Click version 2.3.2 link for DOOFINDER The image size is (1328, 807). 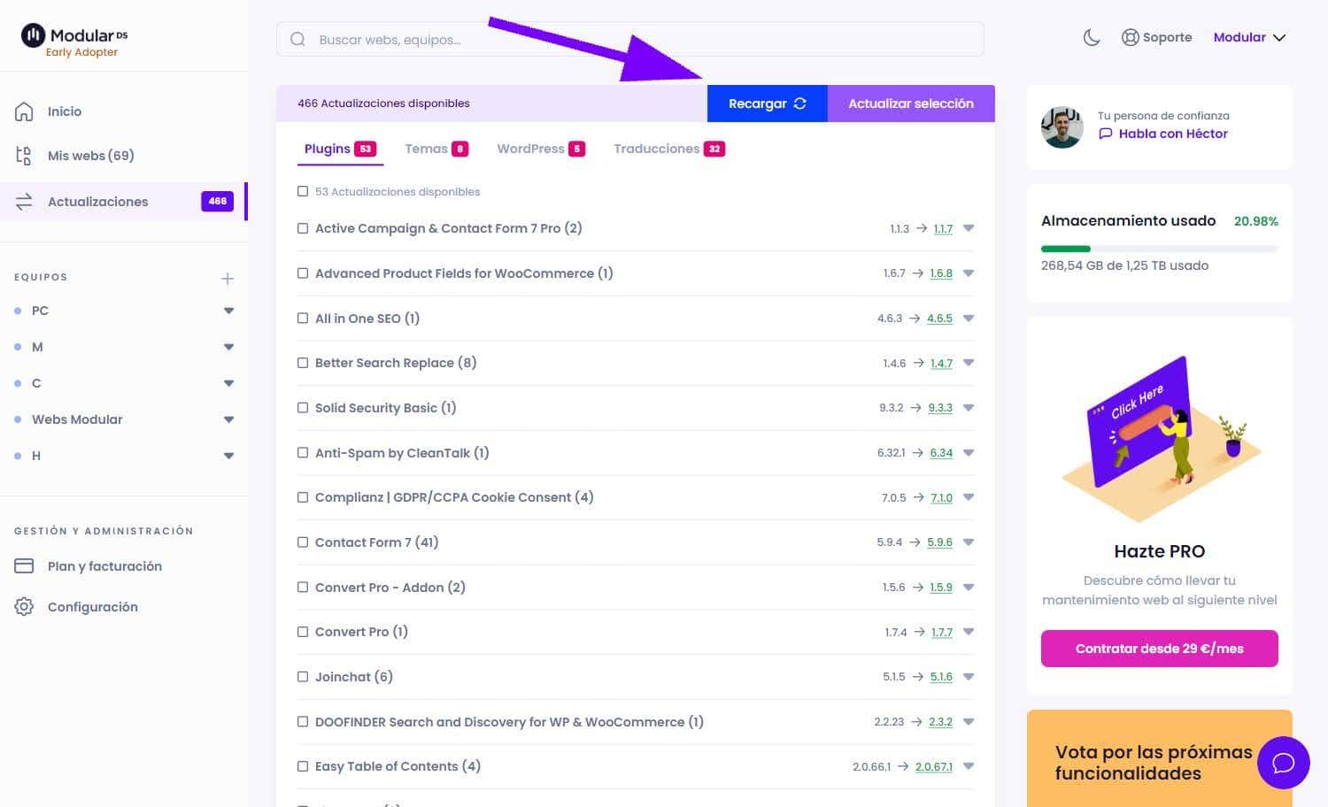940,722
